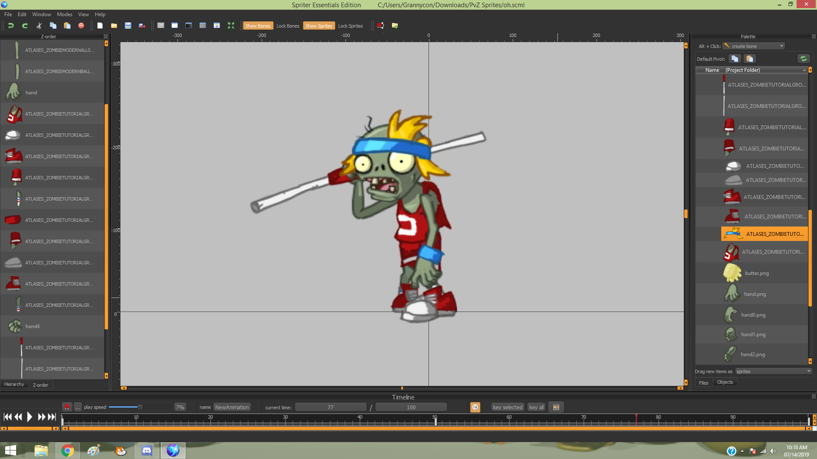Click the play speed slider handle
The height and width of the screenshot is (459, 817).
(140, 407)
